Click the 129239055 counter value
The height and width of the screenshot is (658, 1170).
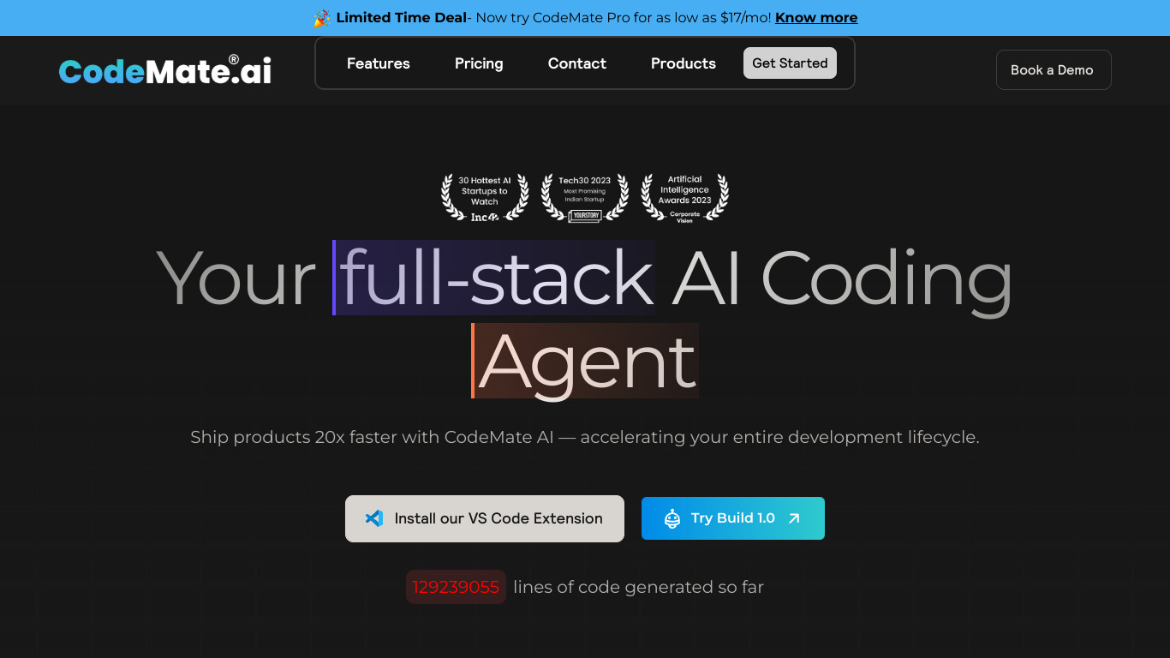tap(456, 587)
